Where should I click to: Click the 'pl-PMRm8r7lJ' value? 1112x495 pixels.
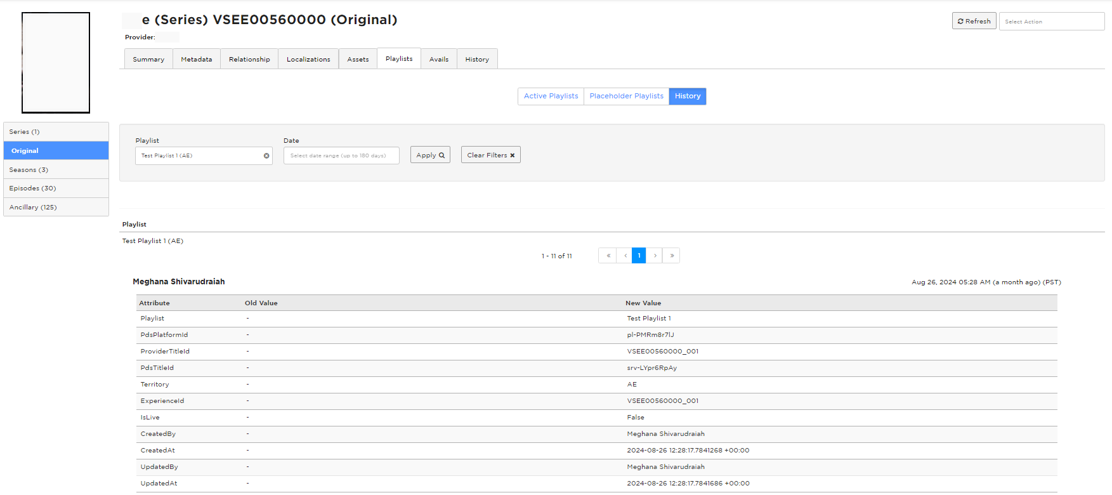650,335
